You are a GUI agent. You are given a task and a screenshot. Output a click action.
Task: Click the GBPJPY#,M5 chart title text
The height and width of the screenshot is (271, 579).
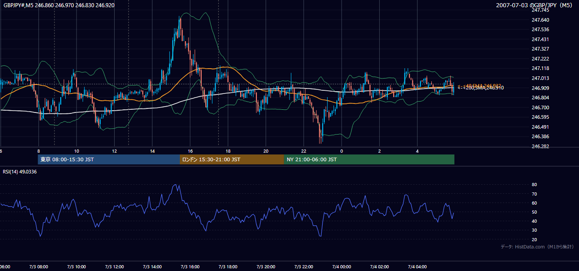[59, 5]
